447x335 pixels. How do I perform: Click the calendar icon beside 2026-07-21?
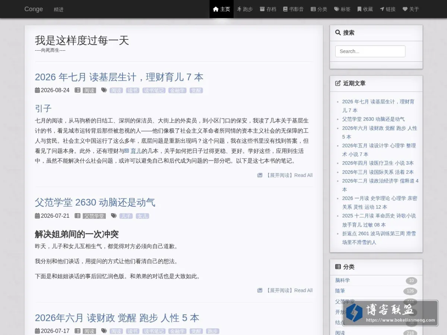click(37, 216)
